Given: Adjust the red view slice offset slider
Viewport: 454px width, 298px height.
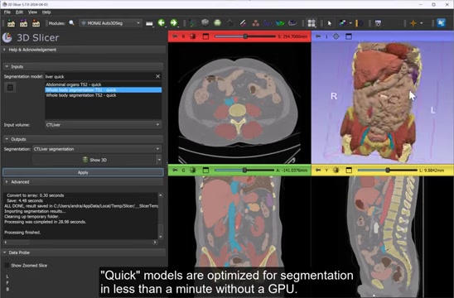Looking at the screenshot, I should (x=245, y=36).
